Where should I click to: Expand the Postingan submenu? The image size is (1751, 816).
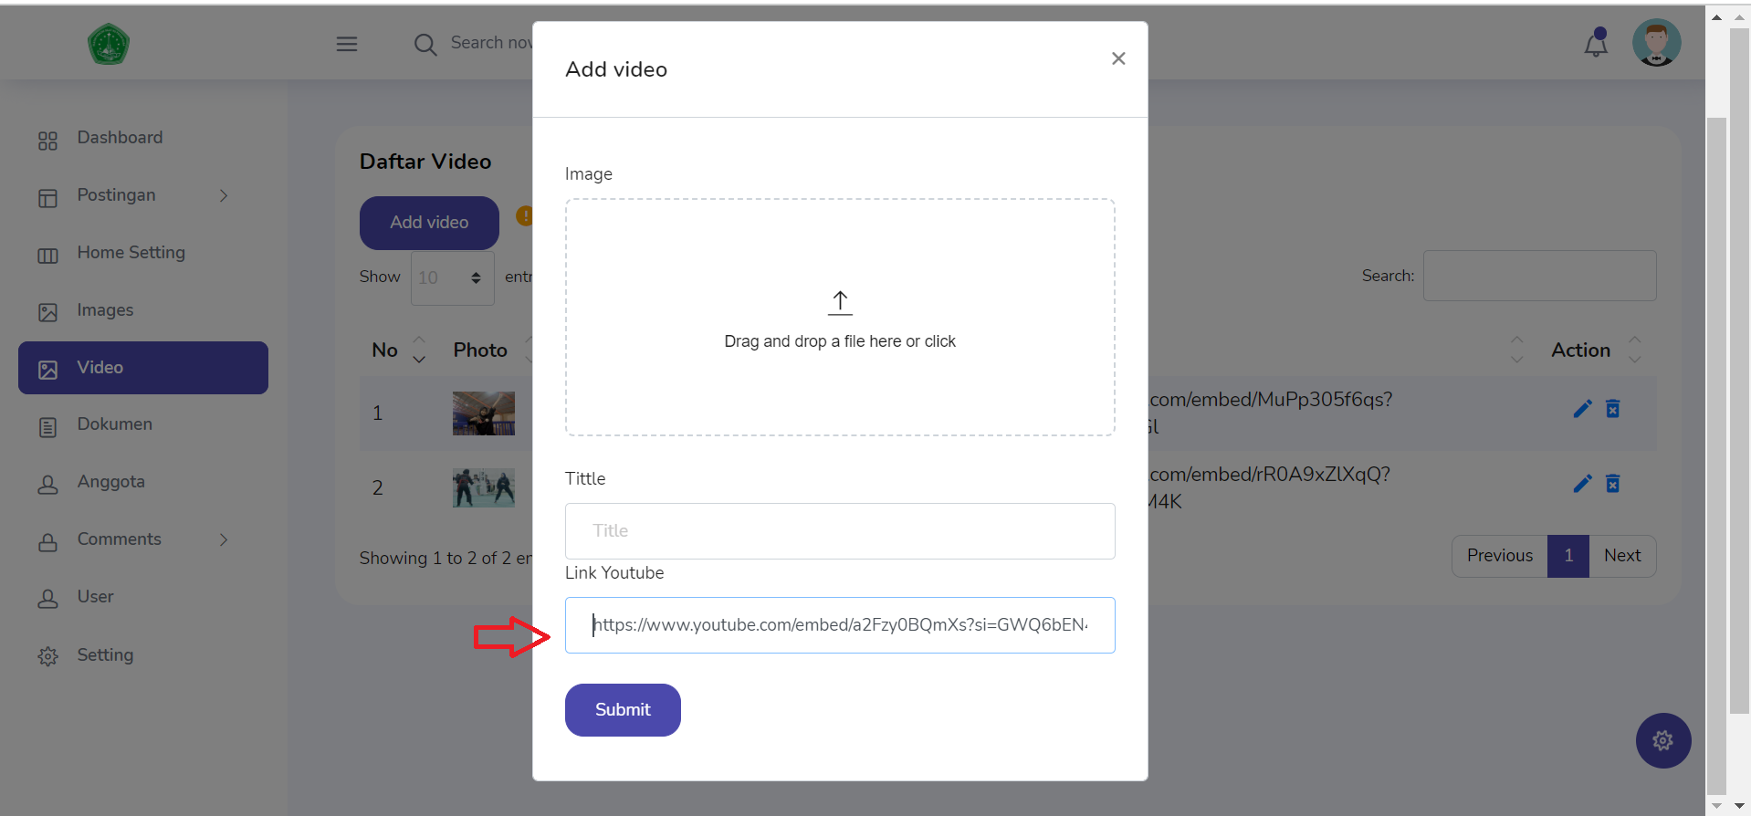224,195
